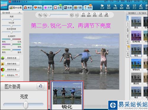Click the 黄色-蓝色 hue slider
Image resolution: width=148 pixels, height=110 pixels.
point(11,50)
